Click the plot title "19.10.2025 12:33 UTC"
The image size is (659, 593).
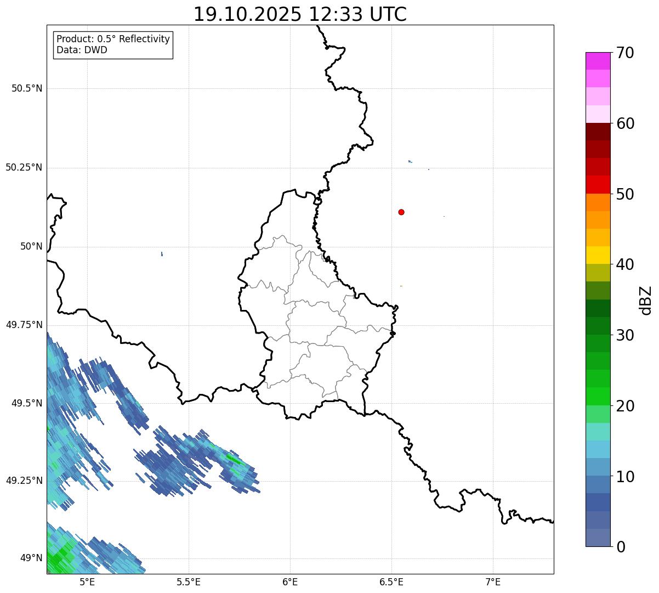(300, 14)
